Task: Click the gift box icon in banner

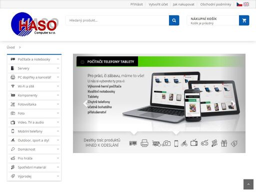Action: click(224, 143)
